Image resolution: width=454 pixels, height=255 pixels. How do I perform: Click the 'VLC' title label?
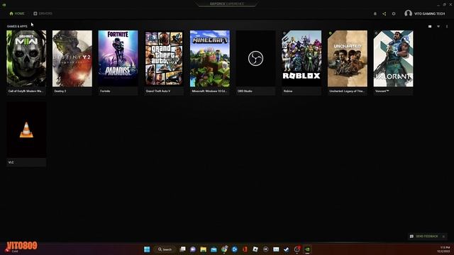coord(11,162)
